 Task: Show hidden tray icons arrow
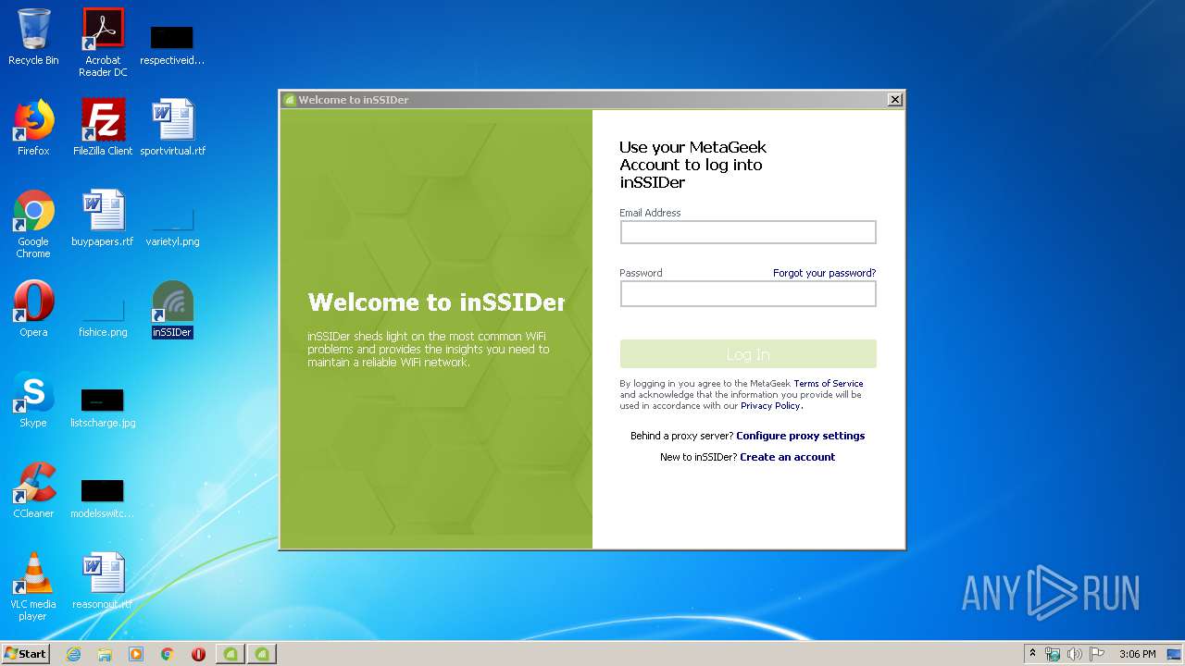pyautogui.click(x=1032, y=654)
